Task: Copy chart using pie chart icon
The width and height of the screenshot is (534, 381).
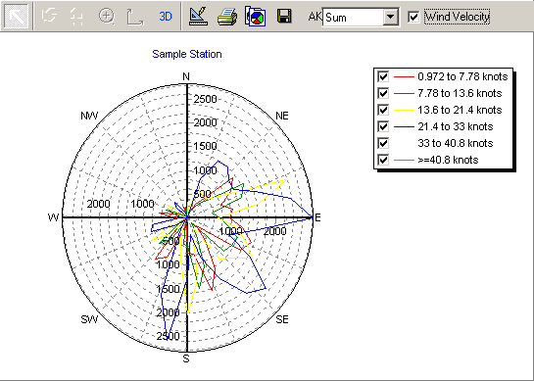Action: (x=256, y=16)
